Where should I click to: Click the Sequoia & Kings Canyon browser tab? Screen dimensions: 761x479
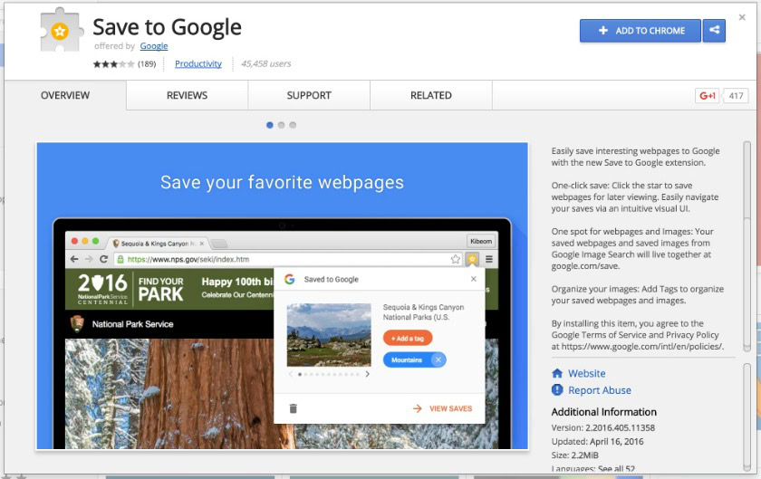(x=157, y=244)
